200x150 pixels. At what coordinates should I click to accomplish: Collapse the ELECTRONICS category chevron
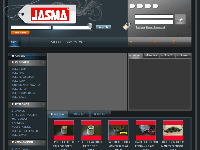43,104
